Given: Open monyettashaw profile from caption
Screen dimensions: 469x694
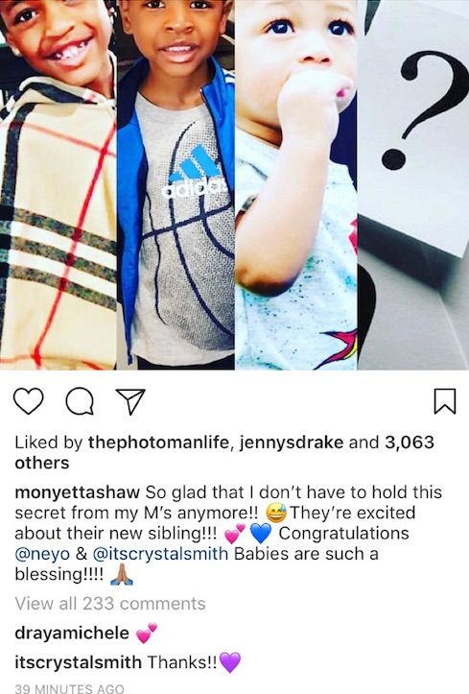Looking at the screenshot, I should point(78,492).
